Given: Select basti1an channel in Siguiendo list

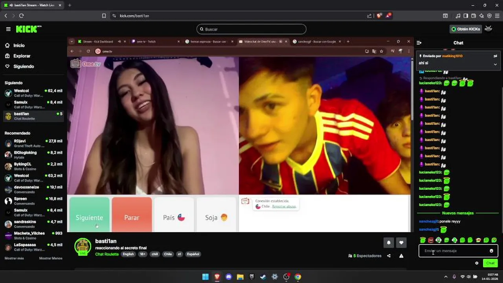Looking at the screenshot, I should pyautogui.click(x=33, y=116).
